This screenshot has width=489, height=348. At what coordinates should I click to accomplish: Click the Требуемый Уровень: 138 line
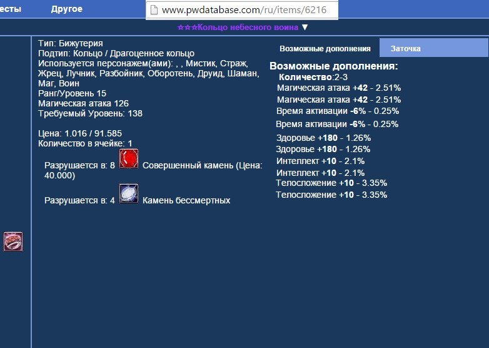pyautogui.click(x=90, y=113)
